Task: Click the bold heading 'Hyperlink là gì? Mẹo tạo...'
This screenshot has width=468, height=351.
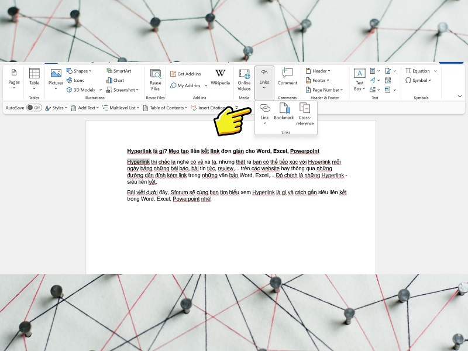Action: pyautogui.click(x=223, y=151)
